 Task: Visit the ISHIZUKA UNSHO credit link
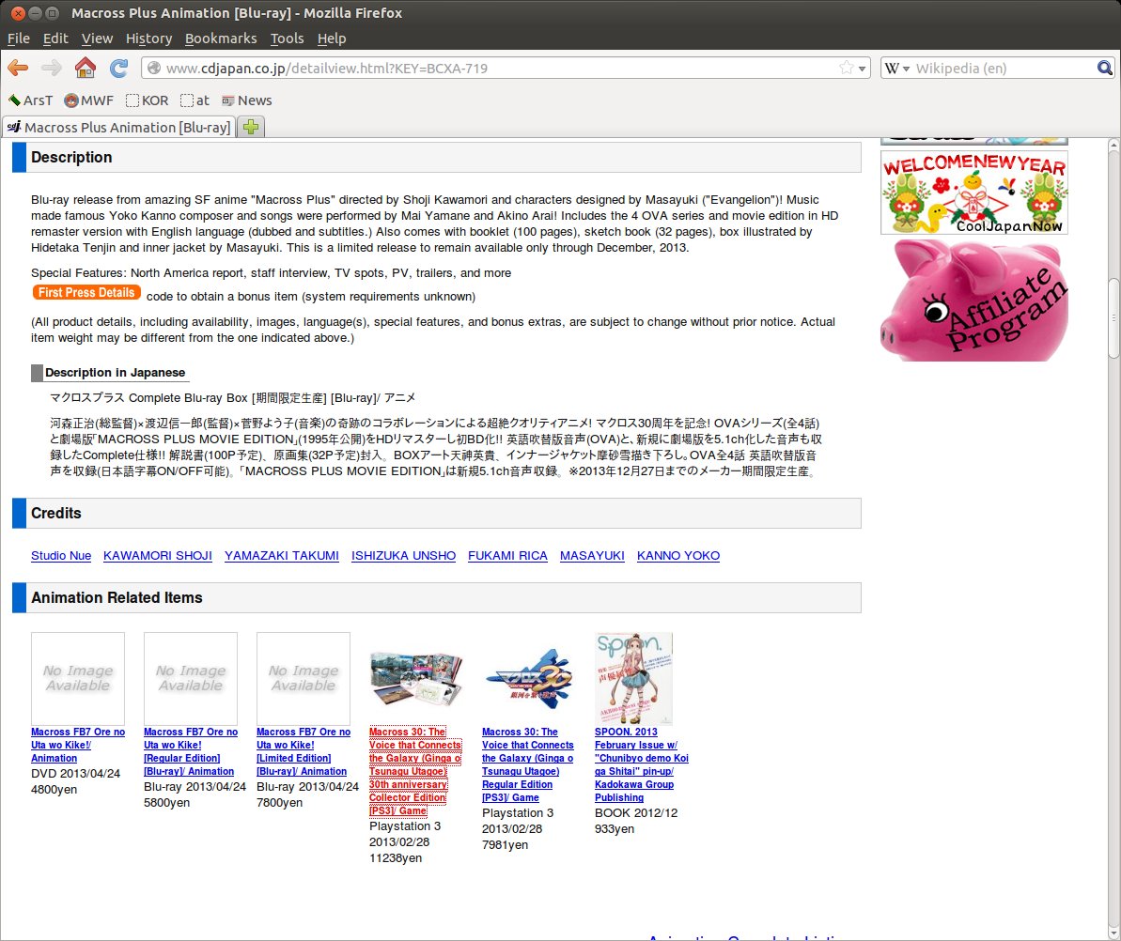coord(403,556)
